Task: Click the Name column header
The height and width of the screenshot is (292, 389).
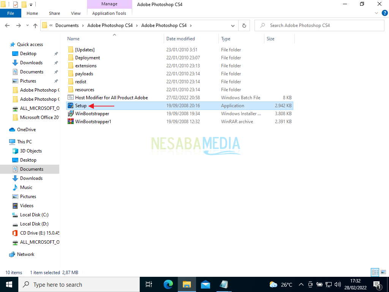Action: 73,38
